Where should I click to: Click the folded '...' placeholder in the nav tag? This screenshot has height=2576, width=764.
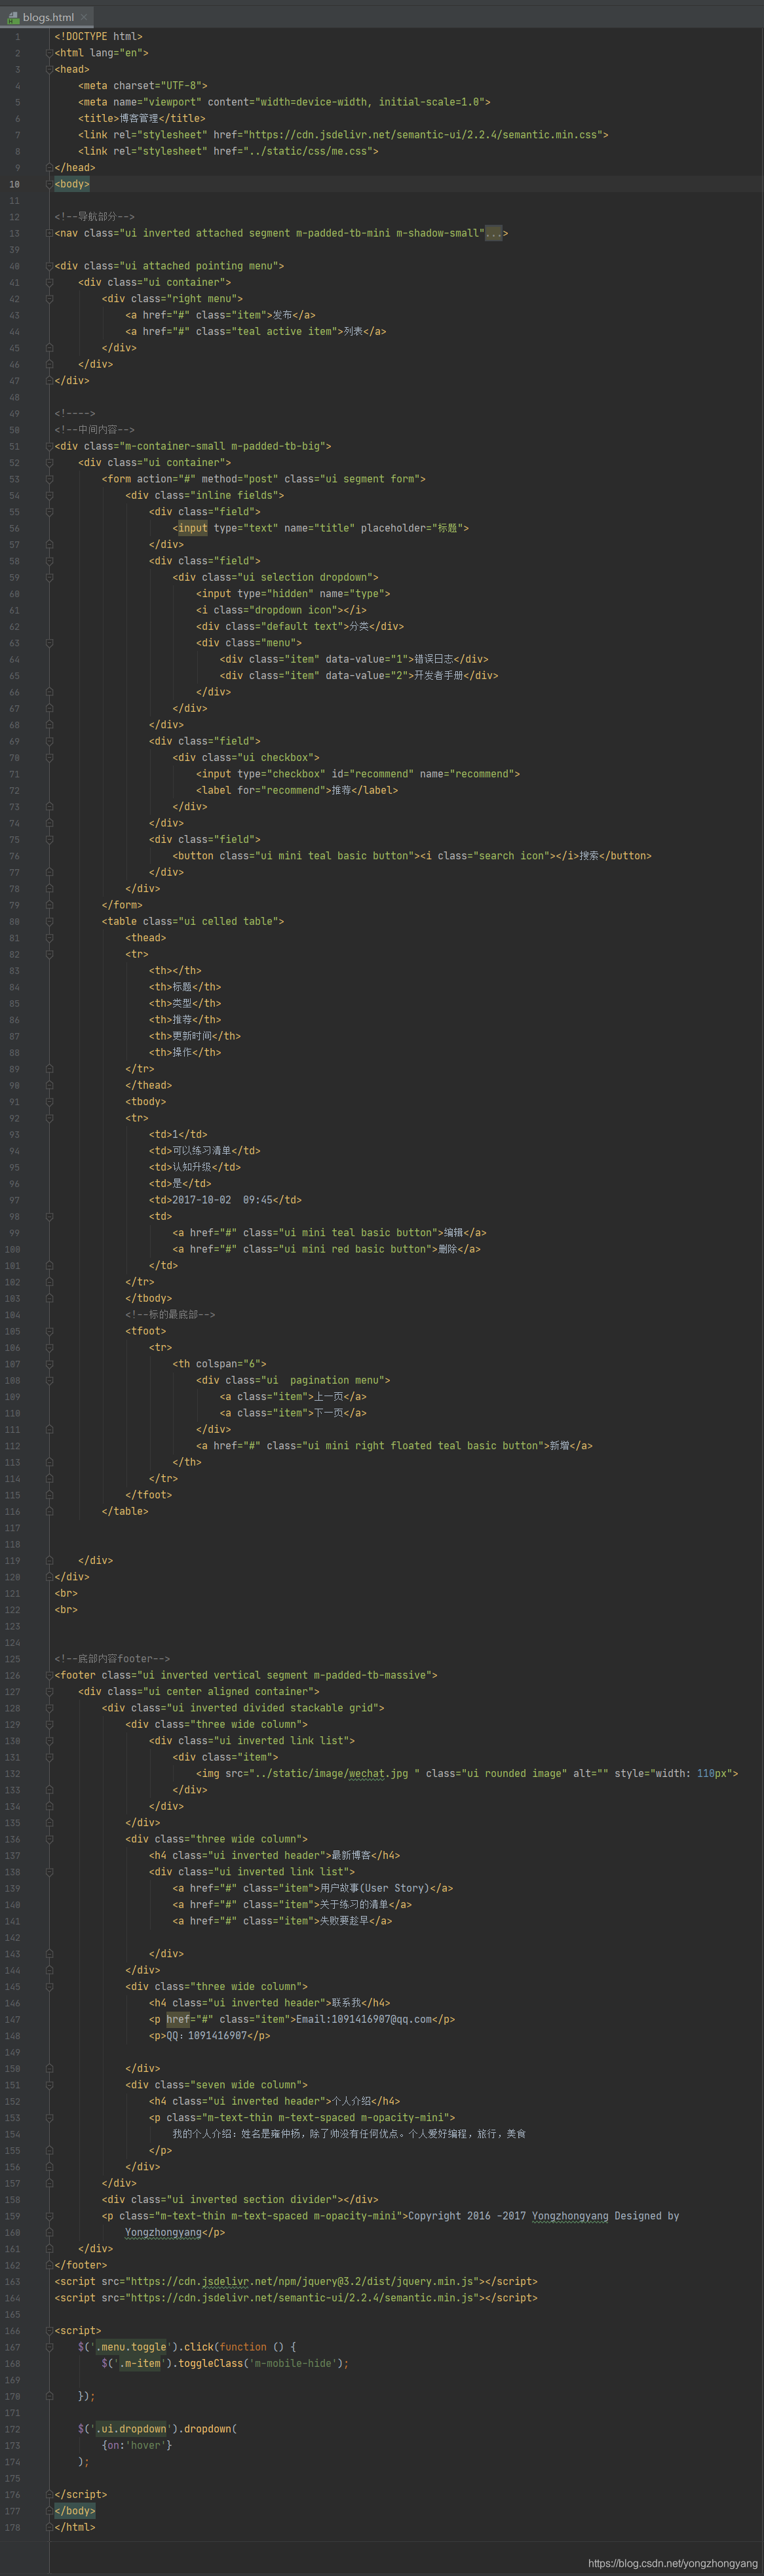(493, 233)
